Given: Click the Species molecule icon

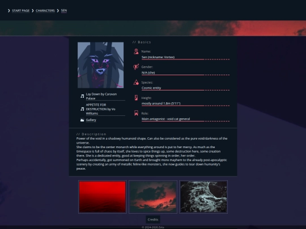Looking at the screenshot, I should [136, 83].
